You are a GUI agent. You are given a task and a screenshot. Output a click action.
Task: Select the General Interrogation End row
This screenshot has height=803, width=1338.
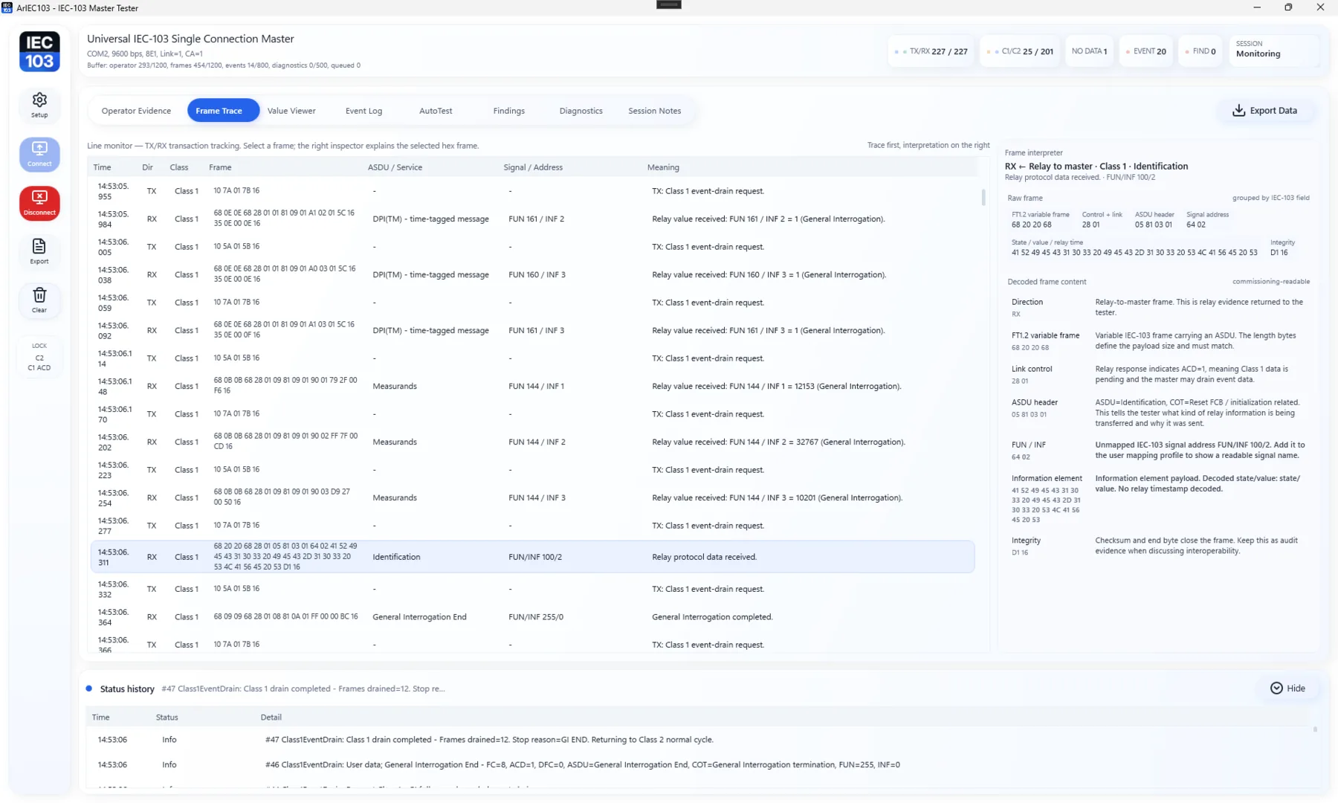coord(532,617)
